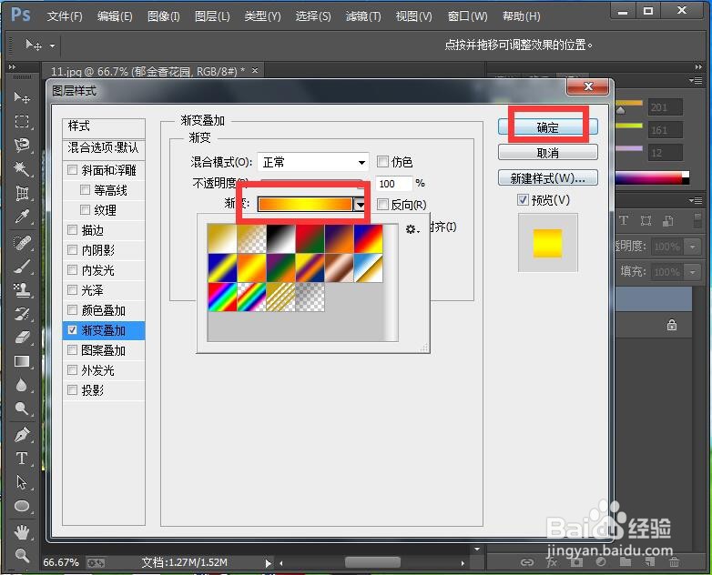The width and height of the screenshot is (712, 575).
Task: Open the 图层(L) menu
Action: [x=212, y=16]
